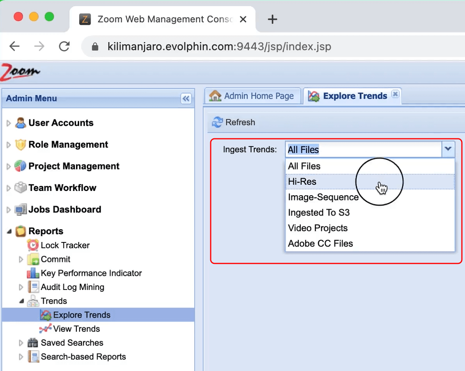Image resolution: width=465 pixels, height=371 pixels.
Task: Open Lock Tracker report
Action: (x=65, y=246)
